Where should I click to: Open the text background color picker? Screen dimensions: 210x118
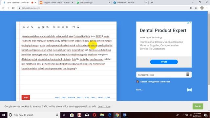pos(43,27)
